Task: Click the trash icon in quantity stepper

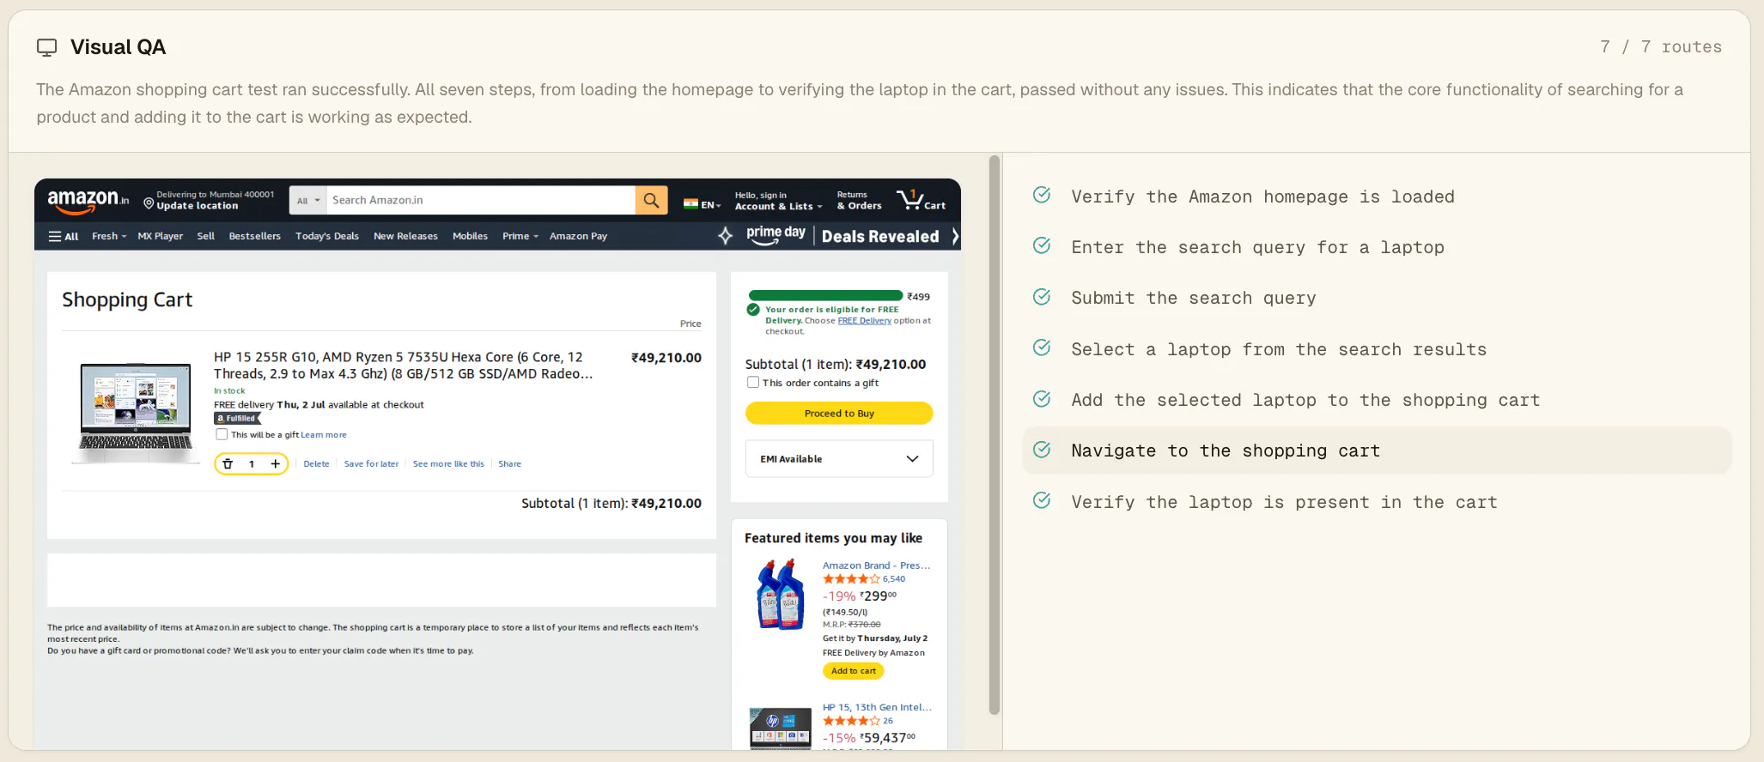Action: 228,464
